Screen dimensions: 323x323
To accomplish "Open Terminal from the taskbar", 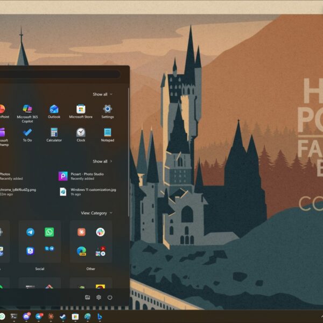I will 14,316.
